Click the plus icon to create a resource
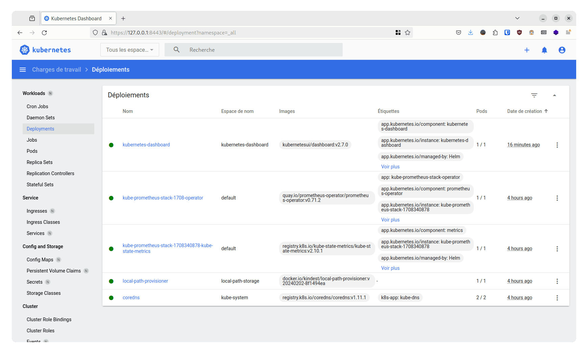 [x=527, y=50]
